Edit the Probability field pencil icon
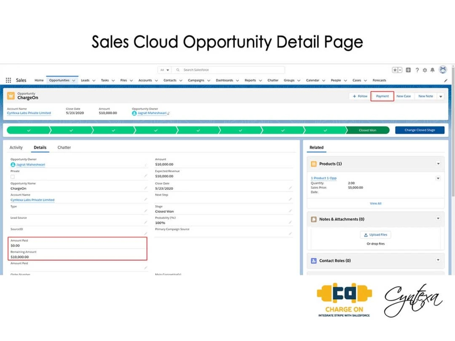Image resolution: width=455 pixels, height=341 pixels. pyautogui.click(x=290, y=222)
